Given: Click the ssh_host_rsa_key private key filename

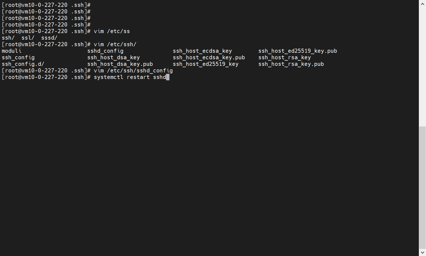Looking at the screenshot, I should [284, 58].
